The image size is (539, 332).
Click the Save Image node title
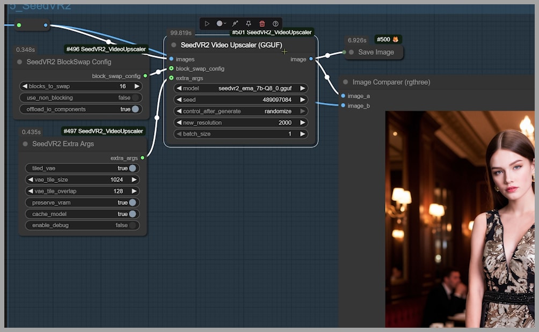(376, 52)
